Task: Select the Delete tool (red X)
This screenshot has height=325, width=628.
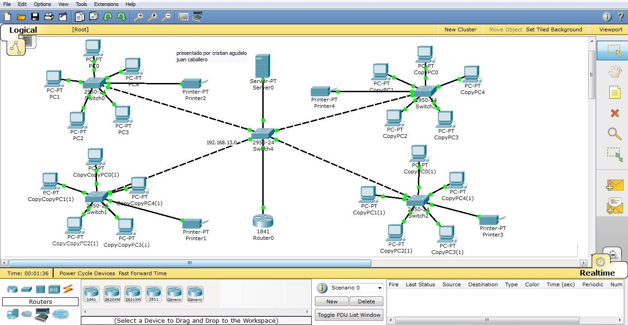Action: (614, 113)
